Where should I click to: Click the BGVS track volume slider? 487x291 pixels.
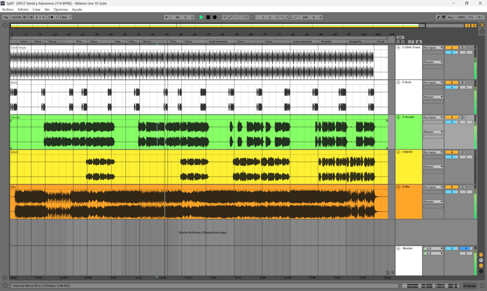452,157
